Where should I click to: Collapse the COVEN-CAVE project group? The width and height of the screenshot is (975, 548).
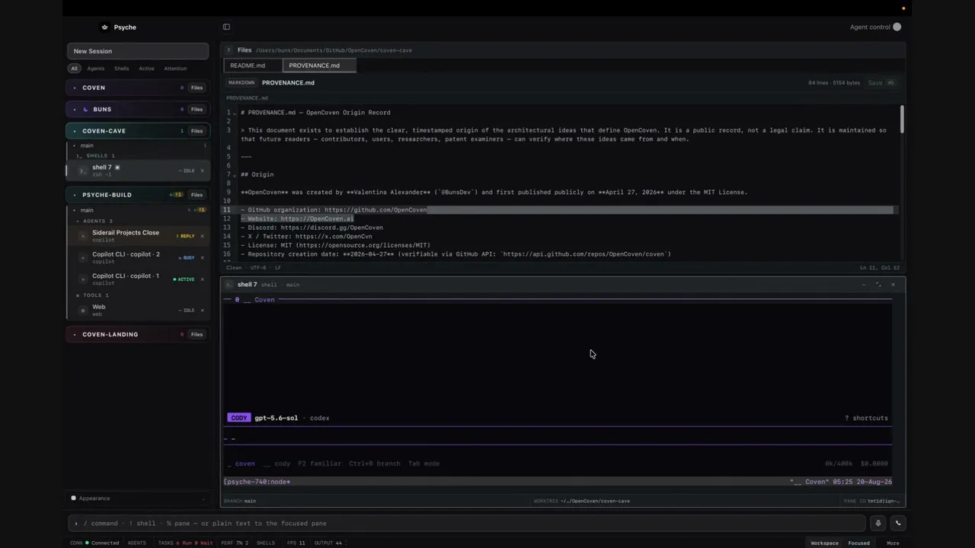[75, 131]
